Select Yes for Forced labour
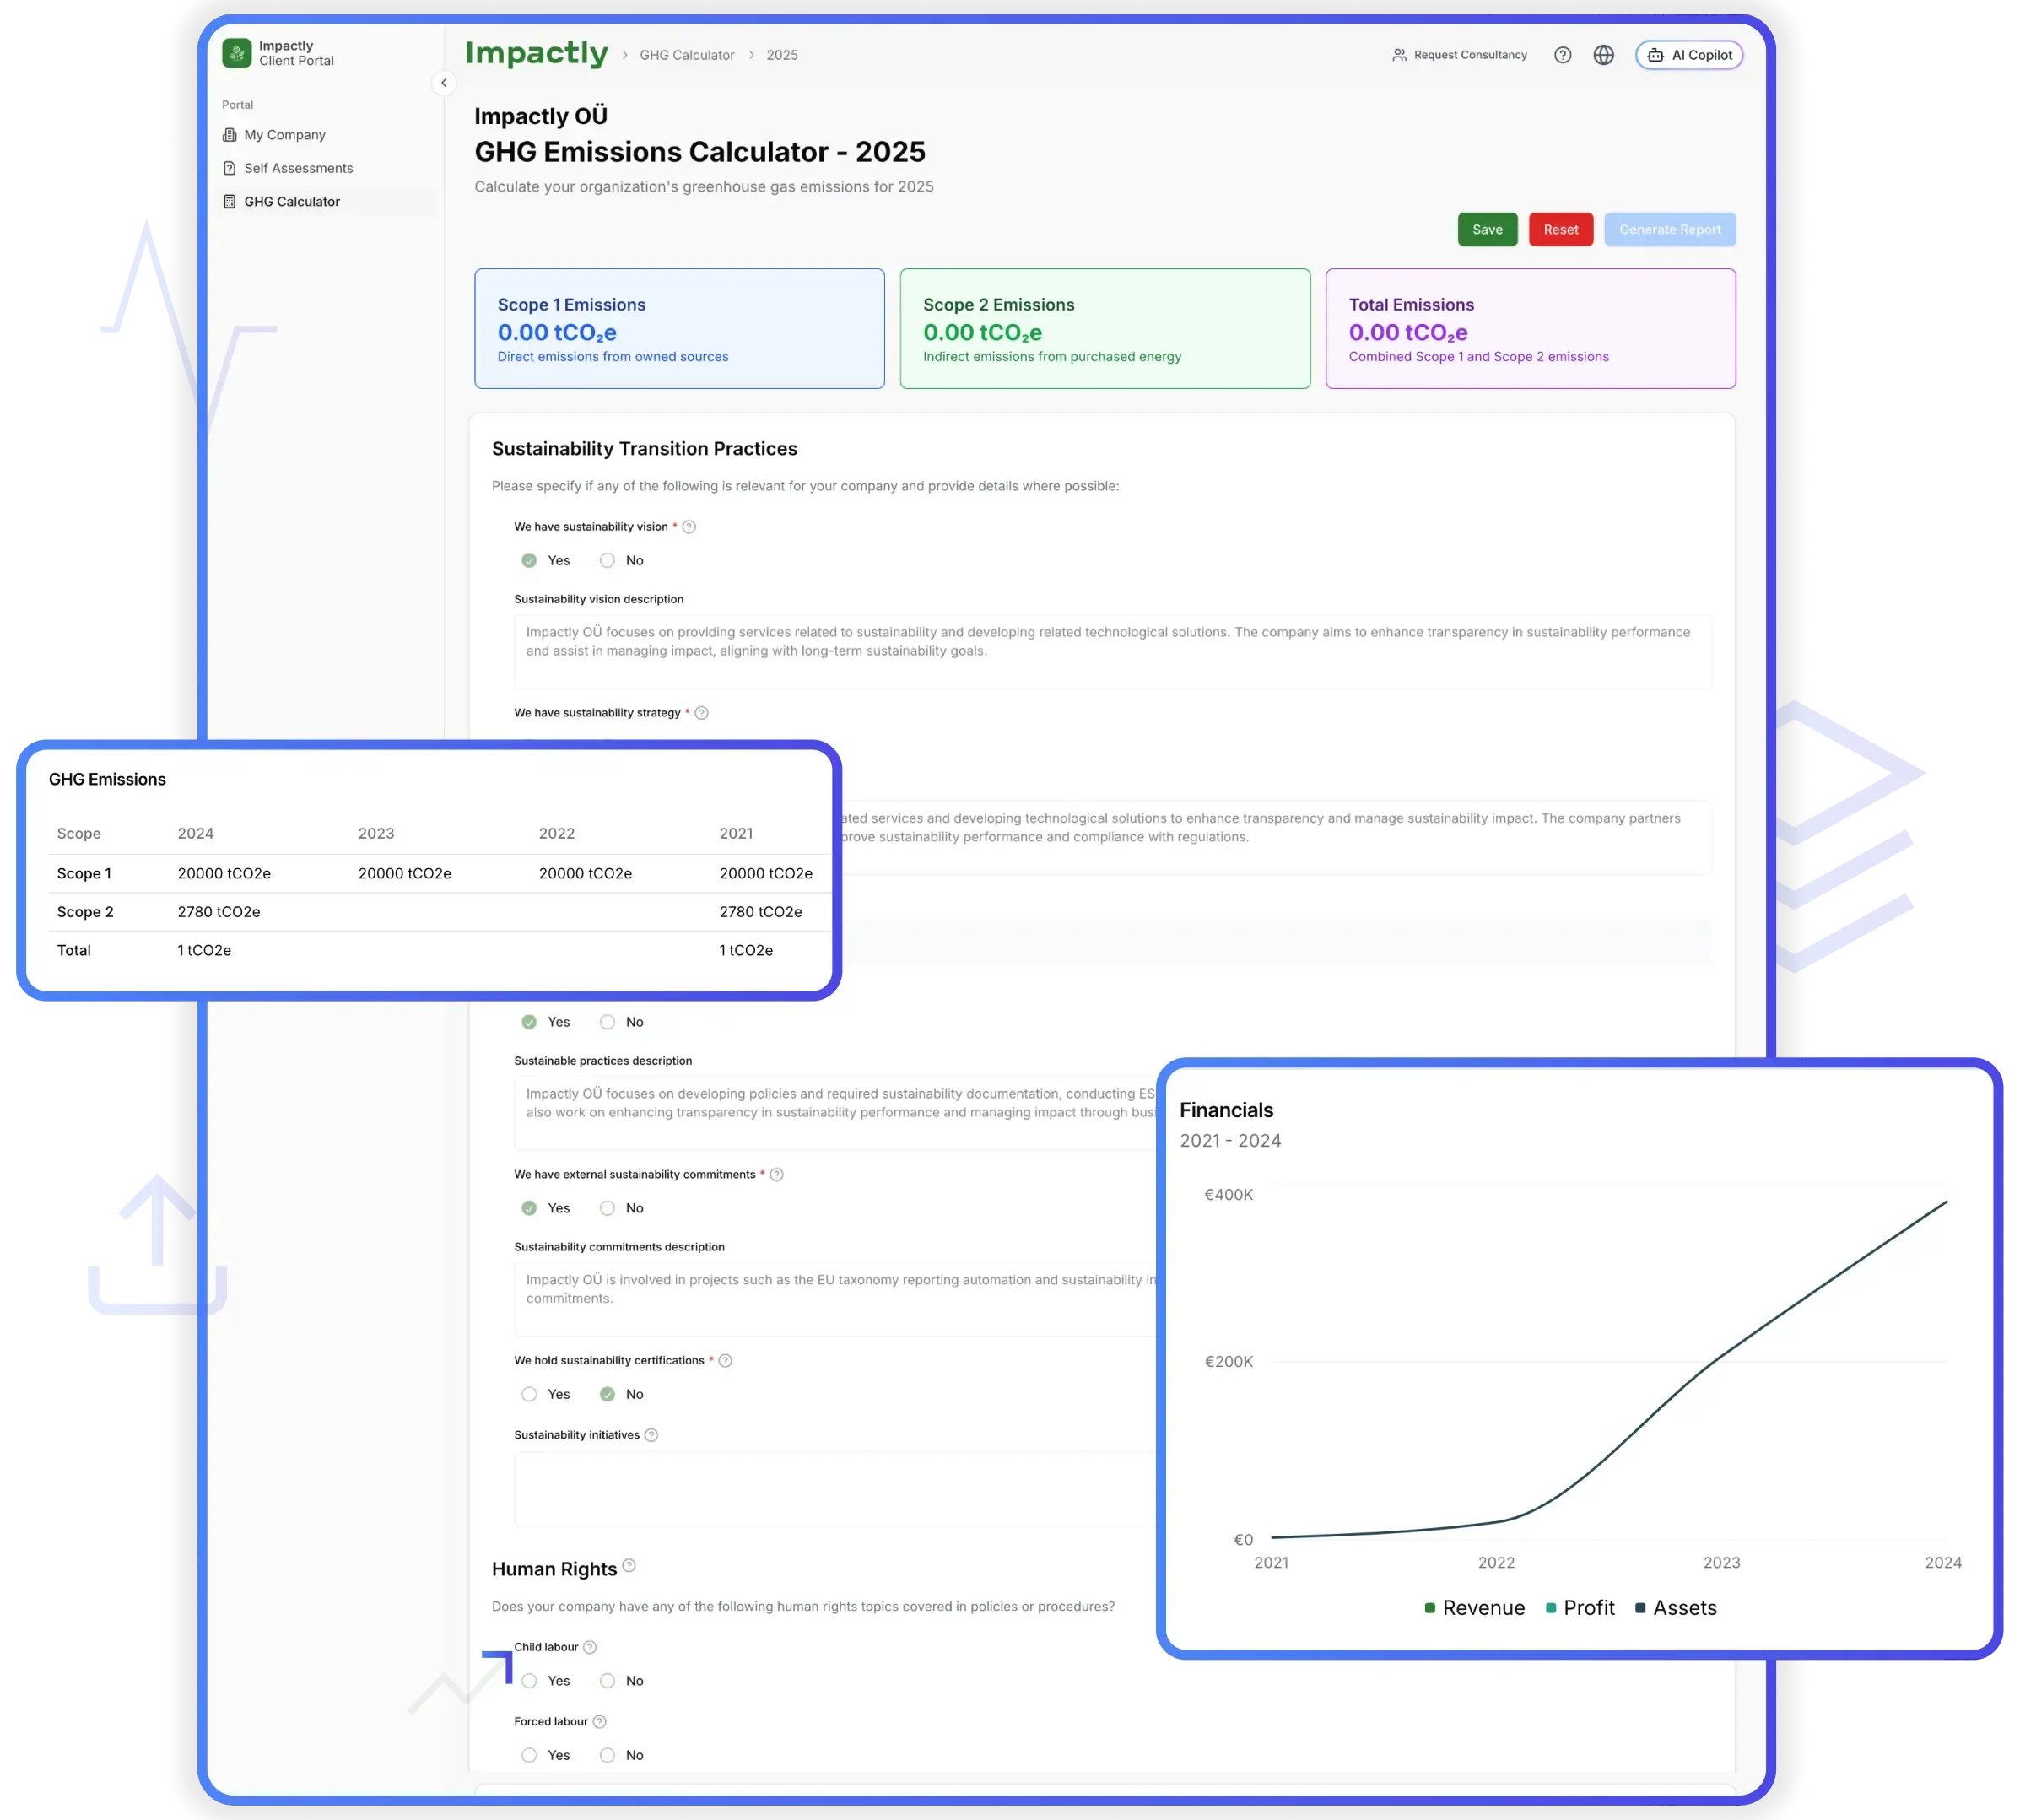Viewport: 2020px width, 1820px height. pyautogui.click(x=529, y=1755)
